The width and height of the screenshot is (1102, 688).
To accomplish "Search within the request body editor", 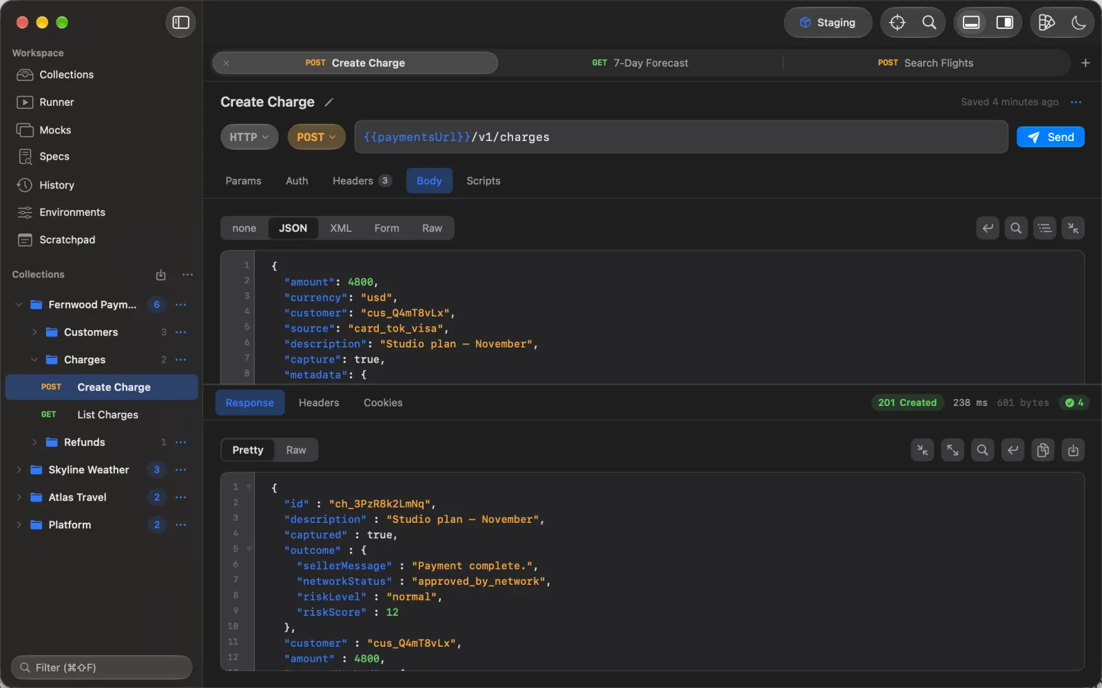I will (1016, 228).
